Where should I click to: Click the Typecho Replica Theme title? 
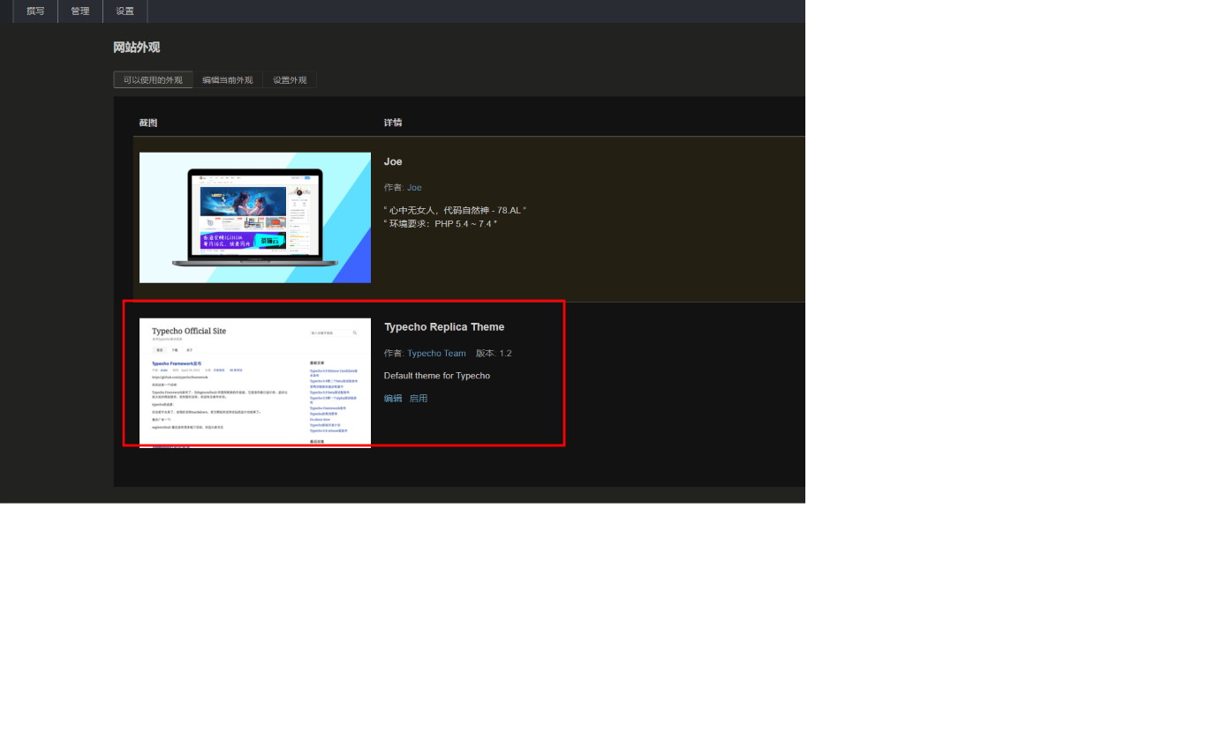coord(444,327)
